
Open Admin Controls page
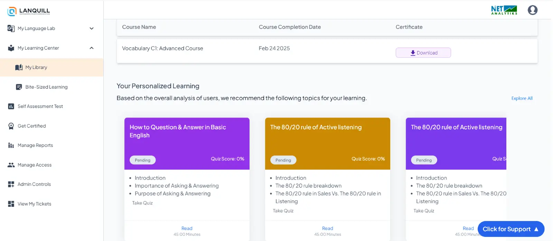click(52, 184)
